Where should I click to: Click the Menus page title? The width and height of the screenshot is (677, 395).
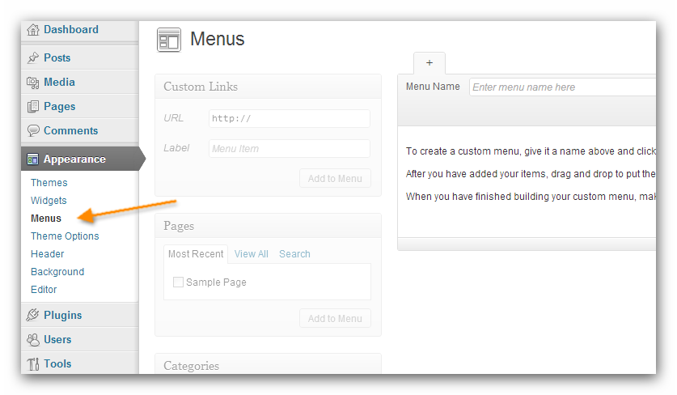(218, 39)
